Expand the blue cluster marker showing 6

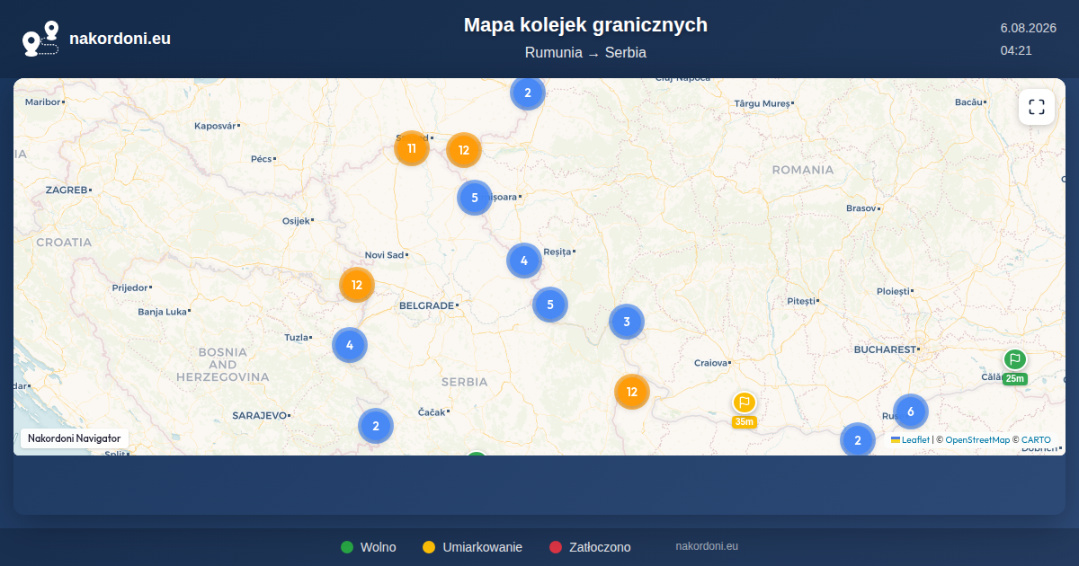tap(911, 411)
